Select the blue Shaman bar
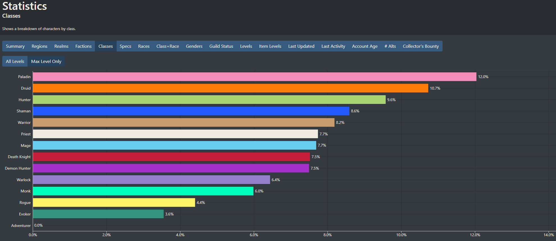 point(191,111)
